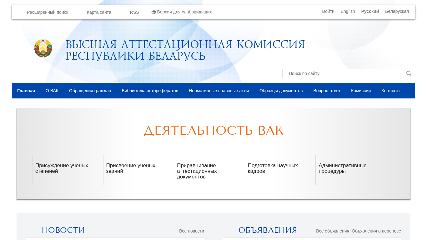Open Все новости link
Viewport: 427px width, 240px height.
(x=192, y=231)
